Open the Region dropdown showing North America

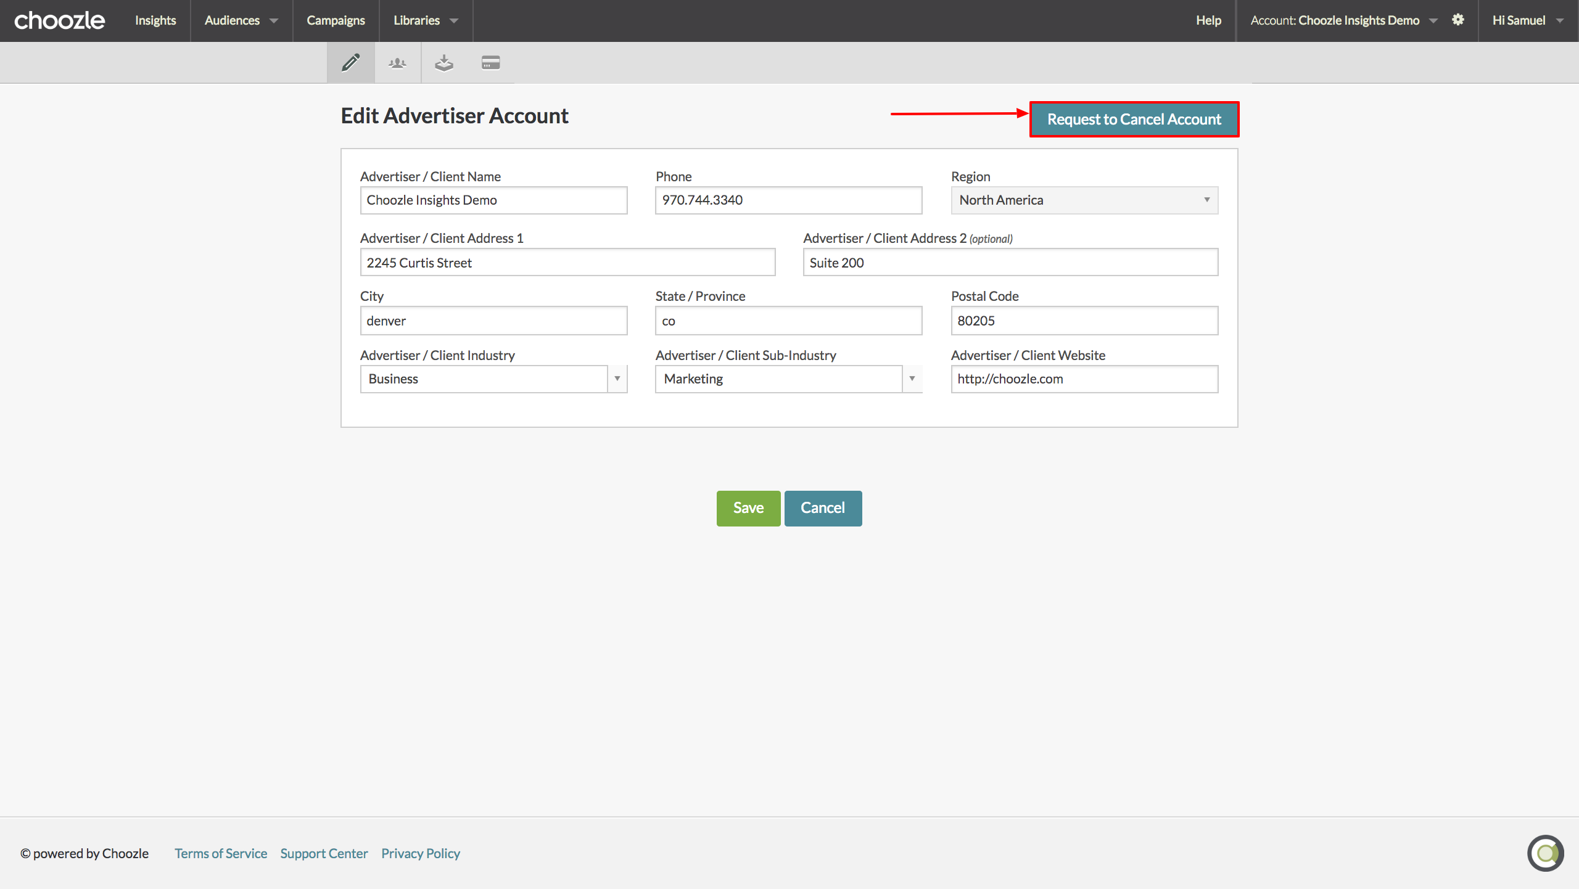click(x=1084, y=200)
